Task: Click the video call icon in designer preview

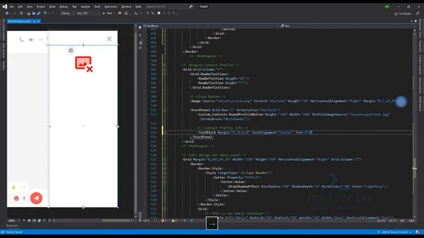Action: (x=31, y=40)
